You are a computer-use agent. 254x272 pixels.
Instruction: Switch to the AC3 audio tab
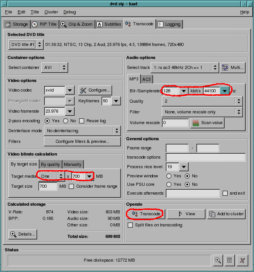pos(147,79)
